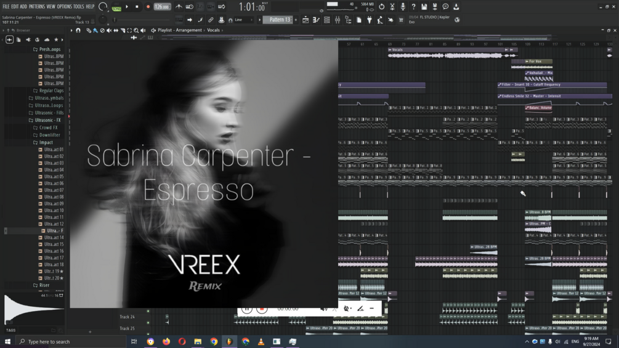Open the playlist view icon
The width and height of the screenshot is (619, 348).
(x=305, y=20)
